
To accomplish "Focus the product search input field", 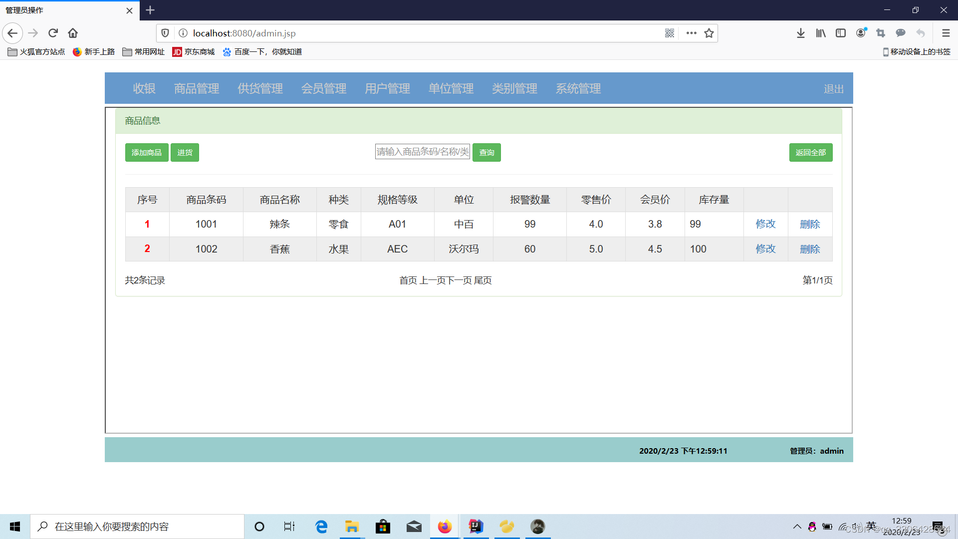I will click(423, 152).
